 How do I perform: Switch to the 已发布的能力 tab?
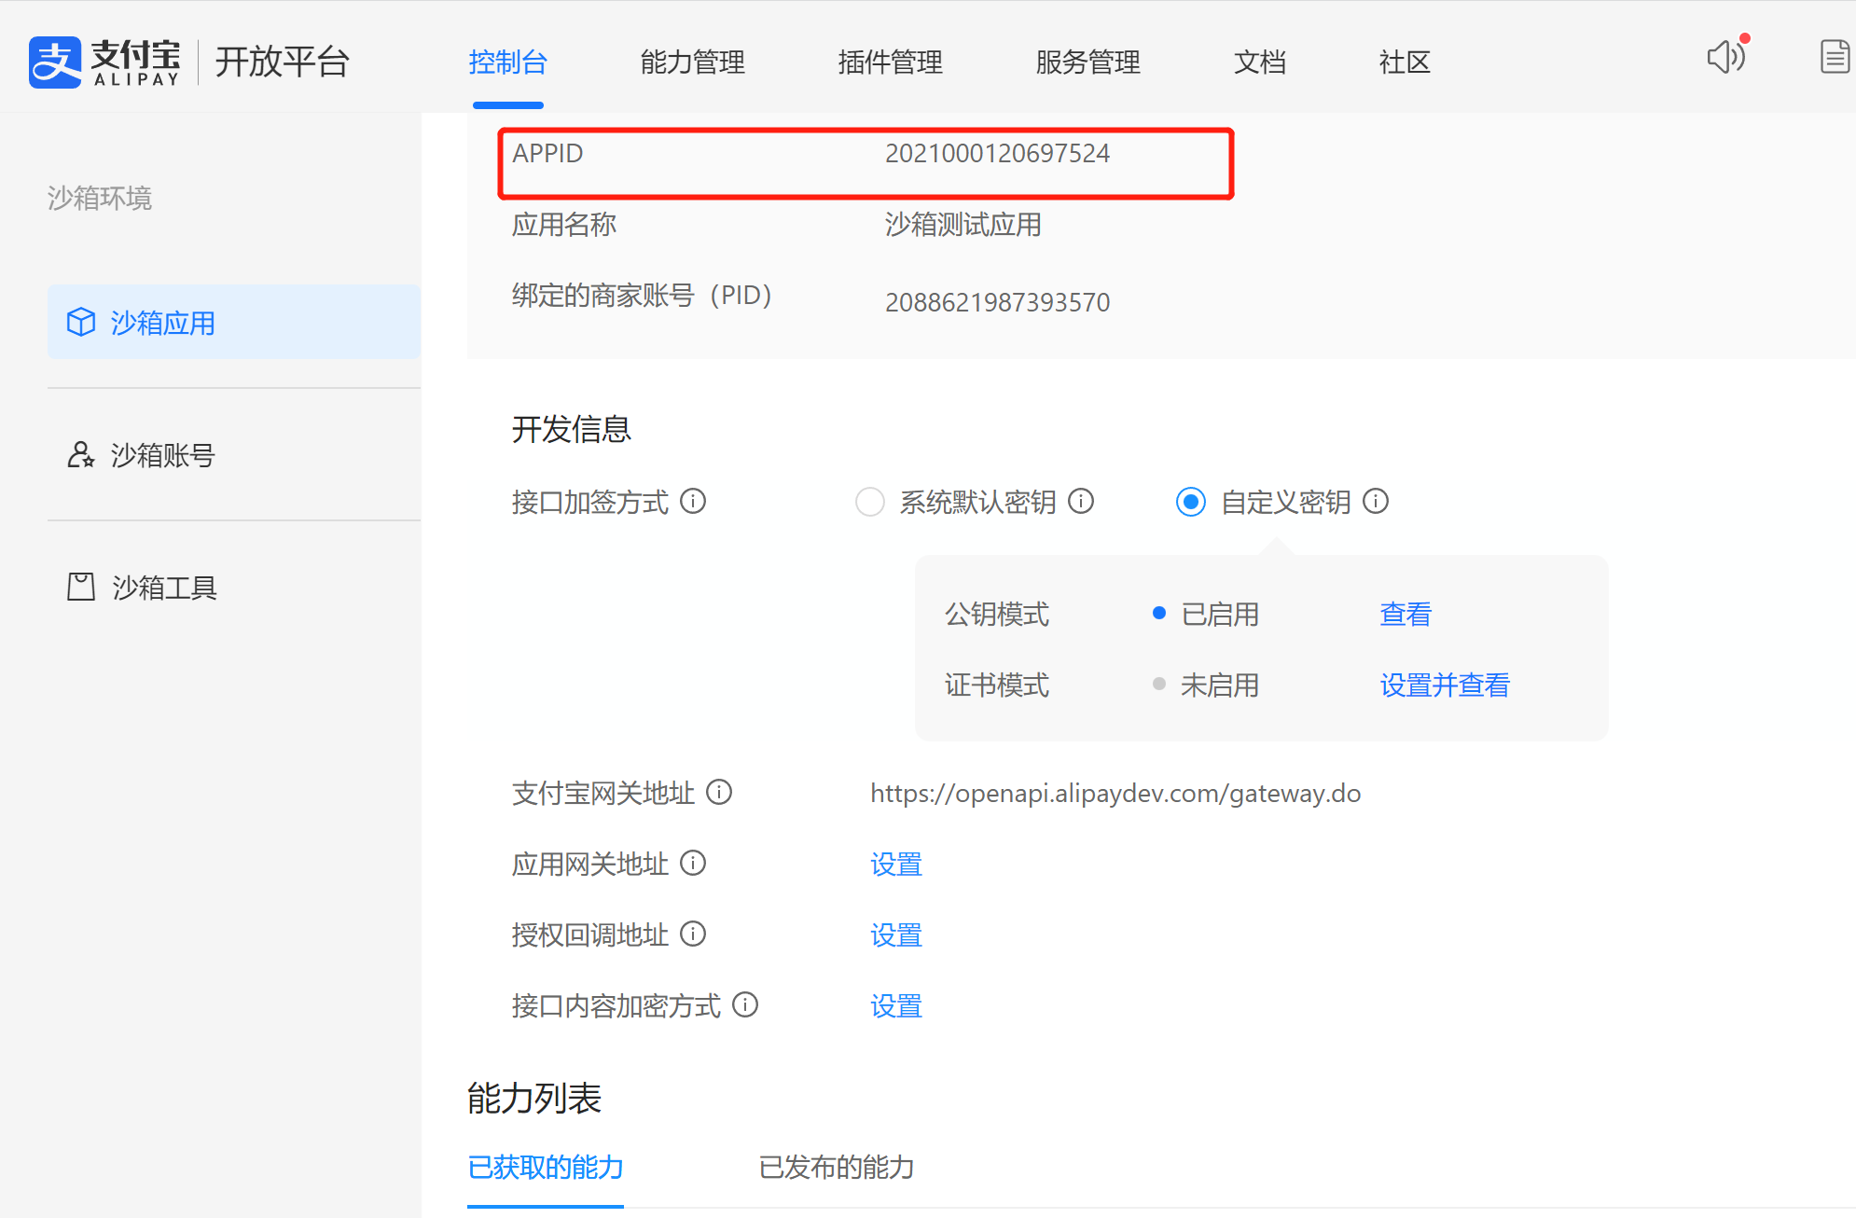[836, 1167]
